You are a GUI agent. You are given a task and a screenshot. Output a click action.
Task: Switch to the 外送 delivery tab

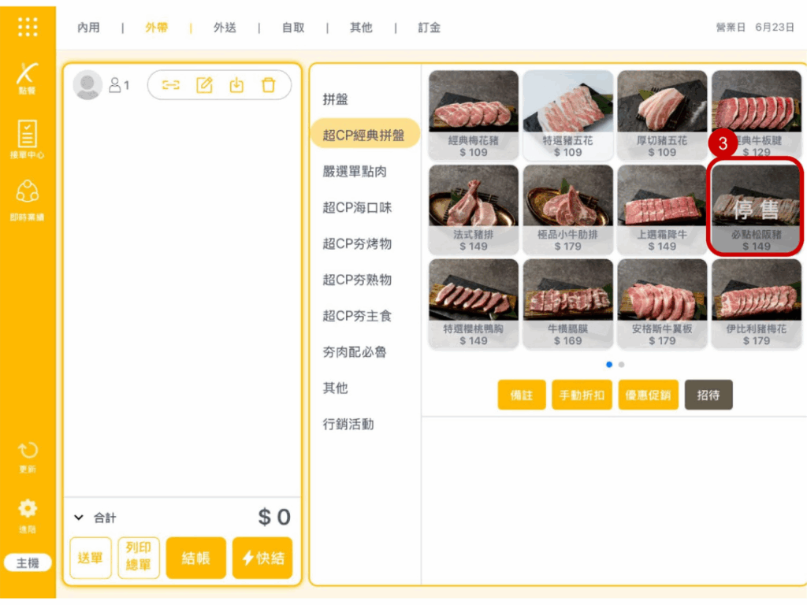(x=225, y=28)
